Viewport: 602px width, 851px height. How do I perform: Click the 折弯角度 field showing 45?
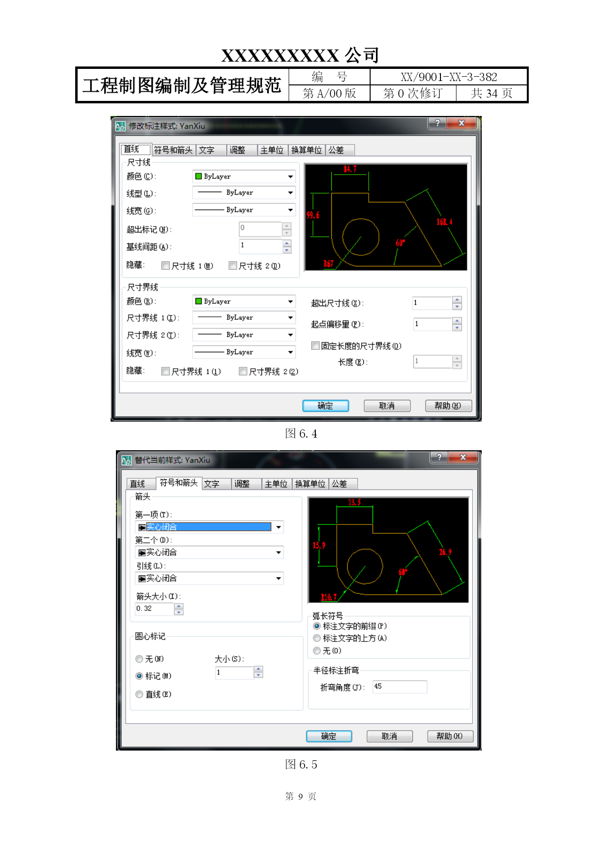pos(400,687)
